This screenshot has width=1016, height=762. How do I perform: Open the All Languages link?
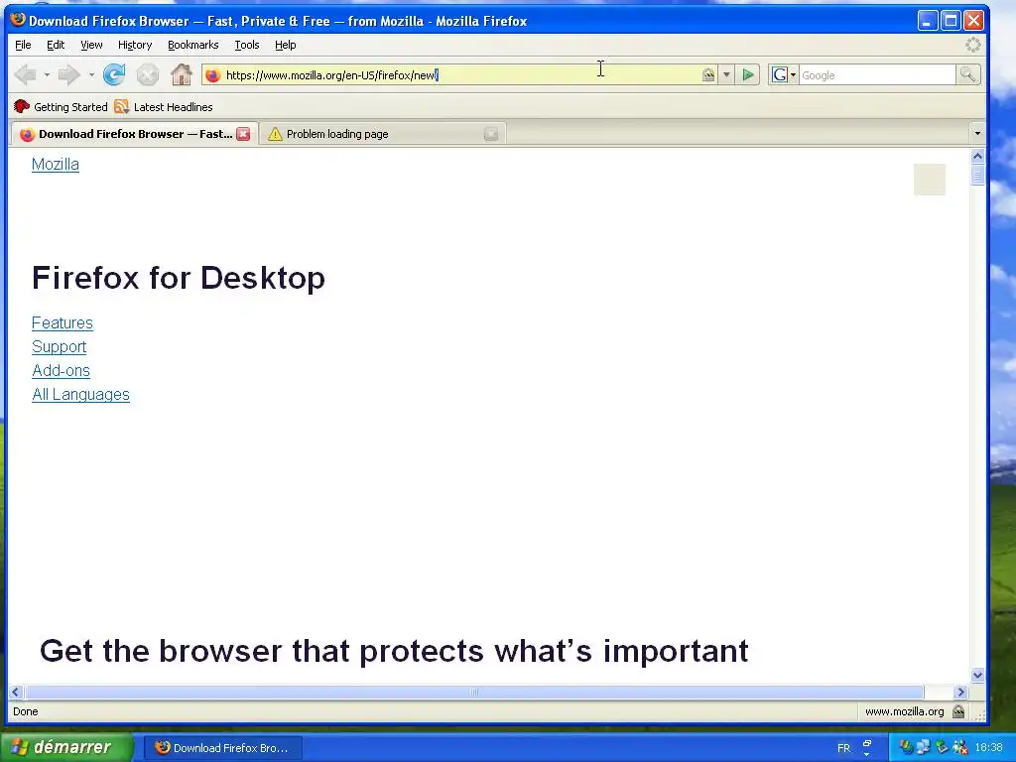pos(80,395)
